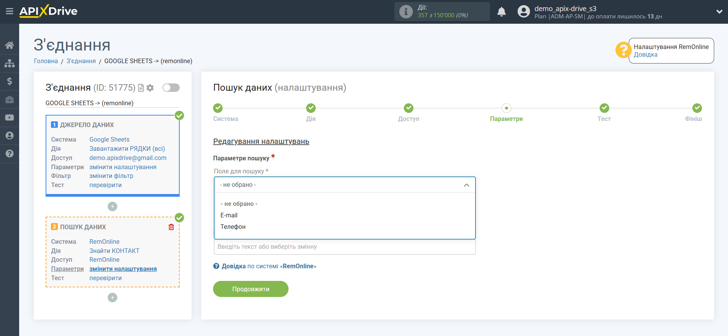Go to the Параметри step
The height and width of the screenshot is (336, 728).
[x=506, y=108]
